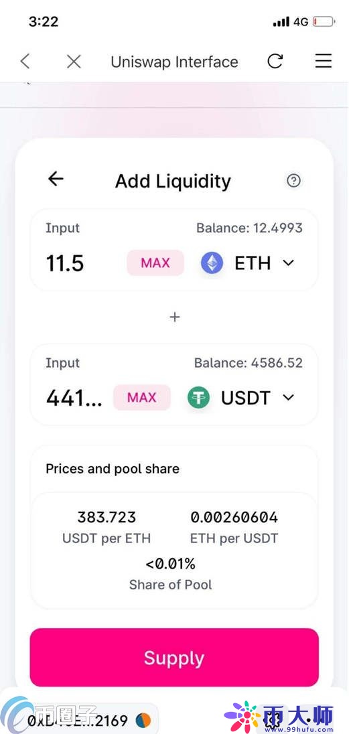Open the help question mark icon
Viewport: 349px width, 734px height.
tap(293, 181)
